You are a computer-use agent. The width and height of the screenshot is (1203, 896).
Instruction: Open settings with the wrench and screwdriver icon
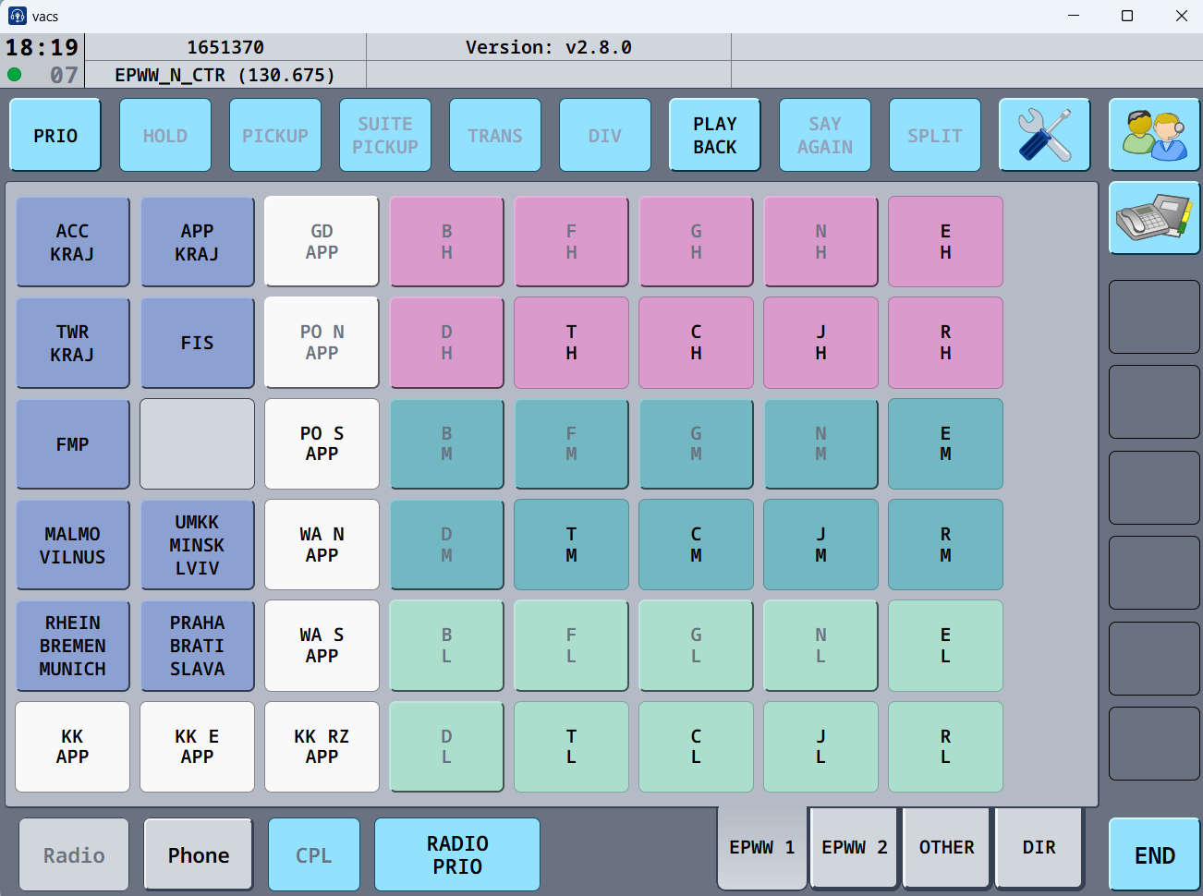click(x=1045, y=135)
